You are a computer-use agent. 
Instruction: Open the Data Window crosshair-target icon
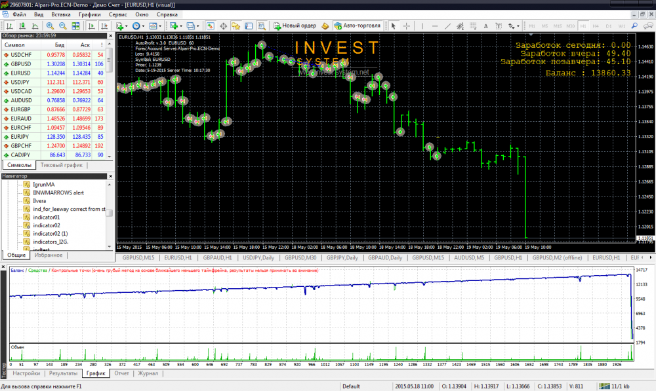coord(224,26)
